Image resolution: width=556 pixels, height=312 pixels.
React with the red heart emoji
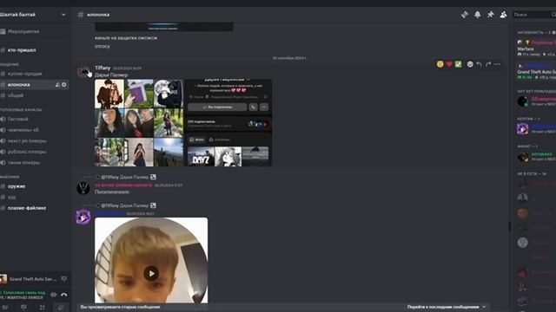449,64
